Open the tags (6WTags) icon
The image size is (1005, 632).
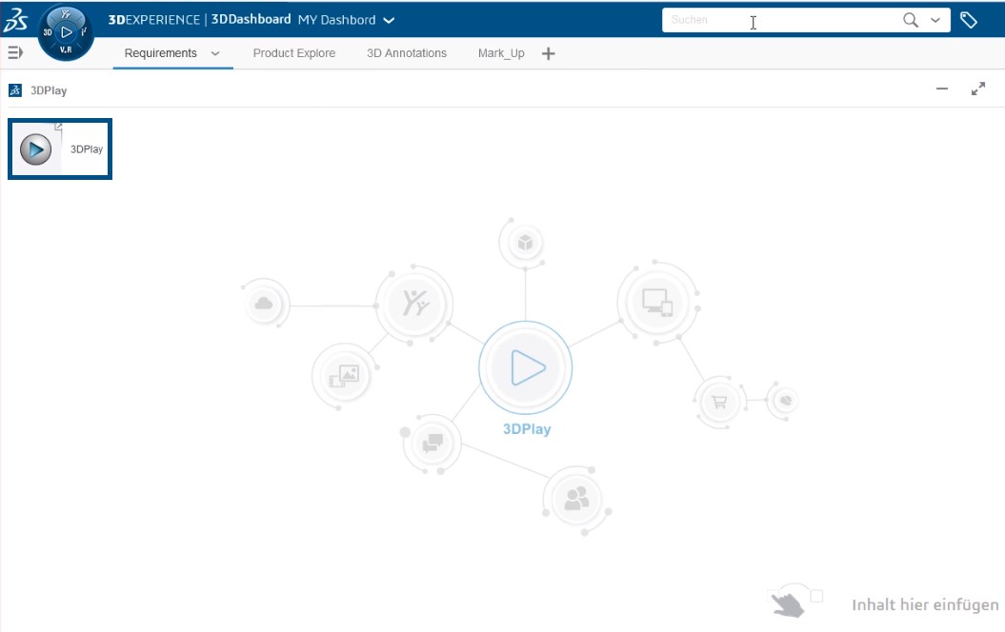pos(968,20)
